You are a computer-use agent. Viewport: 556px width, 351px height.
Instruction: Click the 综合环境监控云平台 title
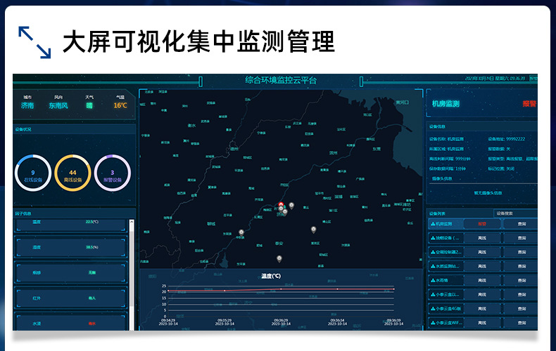(281, 80)
